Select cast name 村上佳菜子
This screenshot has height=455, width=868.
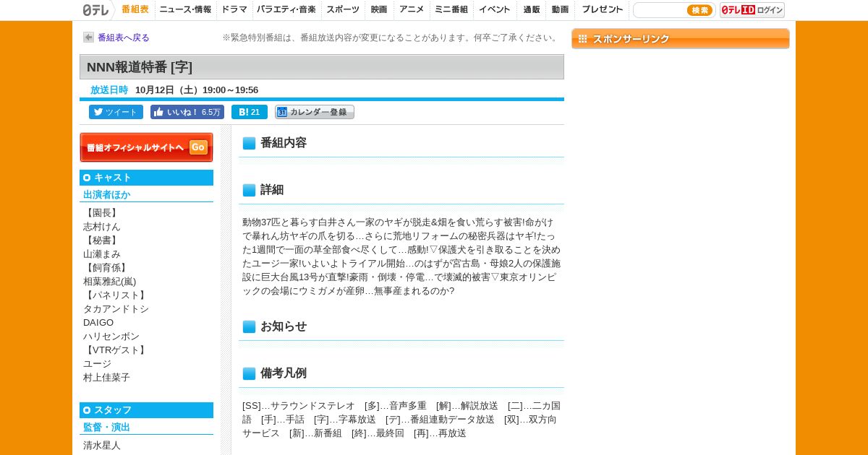(x=107, y=378)
